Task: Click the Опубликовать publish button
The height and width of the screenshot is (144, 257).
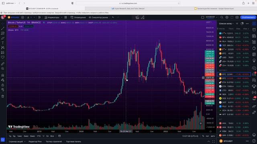Action: click(x=248, y=17)
